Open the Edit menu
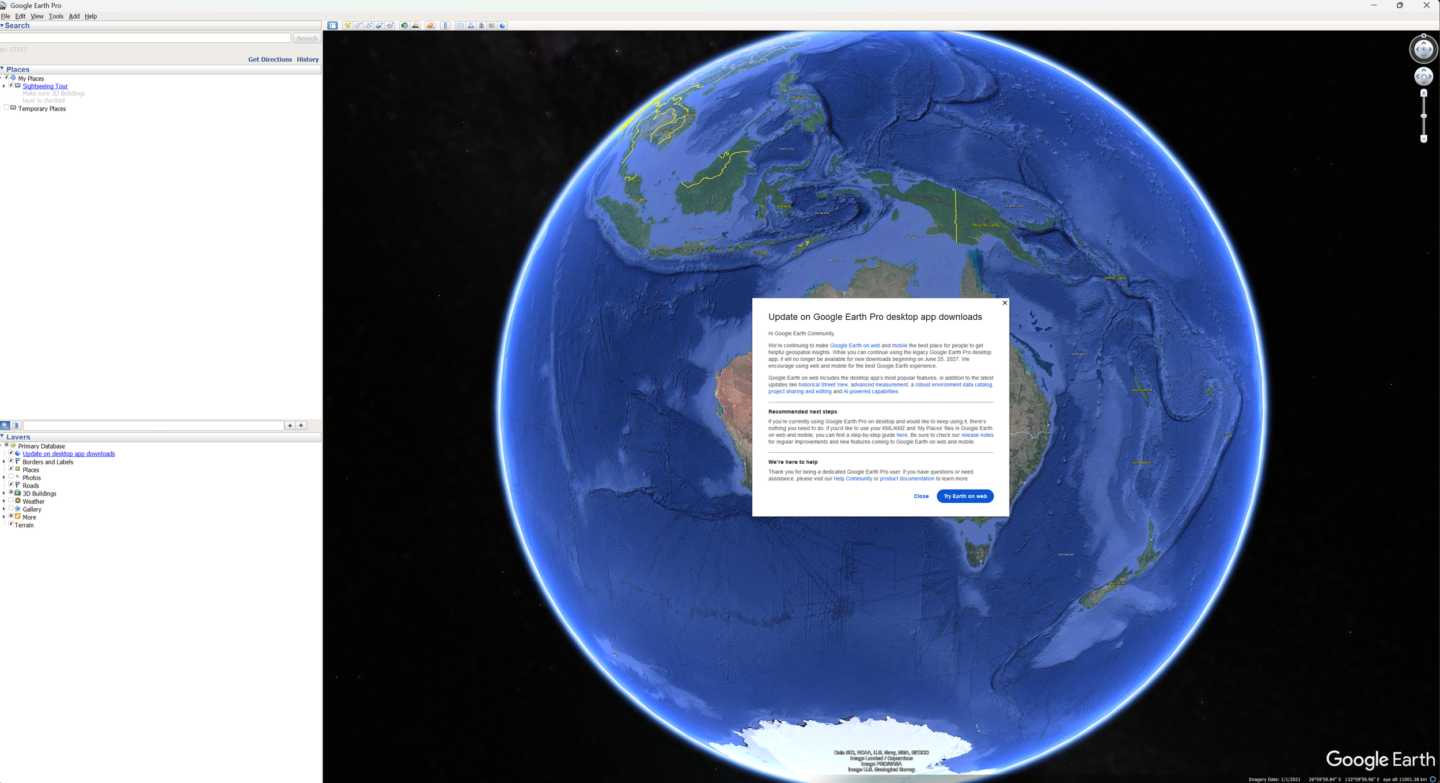Image resolution: width=1440 pixels, height=783 pixels. click(x=20, y=16)
